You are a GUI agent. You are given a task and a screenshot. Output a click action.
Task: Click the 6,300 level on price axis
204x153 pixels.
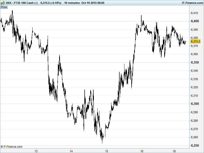tap(195, 104)
